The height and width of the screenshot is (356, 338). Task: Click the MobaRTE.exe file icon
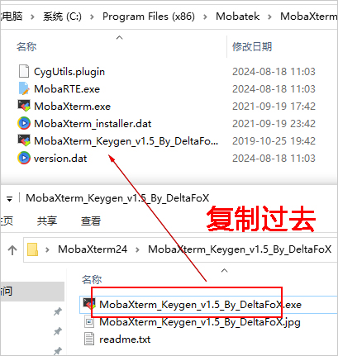coord(24,88)
